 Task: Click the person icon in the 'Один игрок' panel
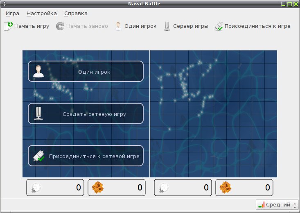coord(38,71)
